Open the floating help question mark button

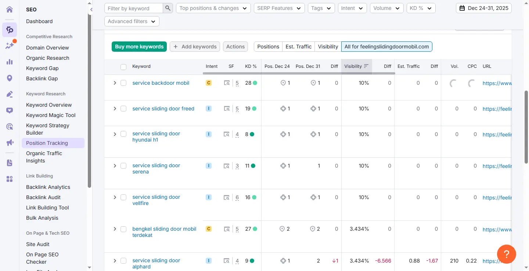[506, 254]
